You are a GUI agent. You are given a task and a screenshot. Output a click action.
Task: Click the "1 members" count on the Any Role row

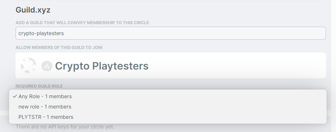click(x=59, y=96)
